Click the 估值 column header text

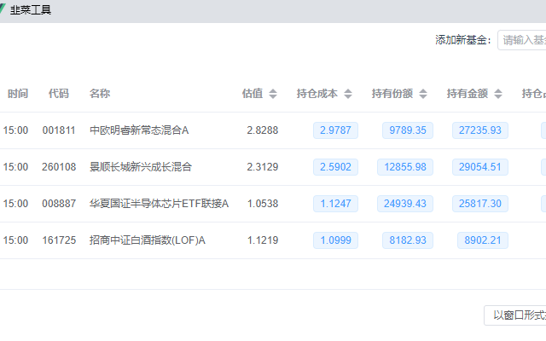tap(253, 94)
